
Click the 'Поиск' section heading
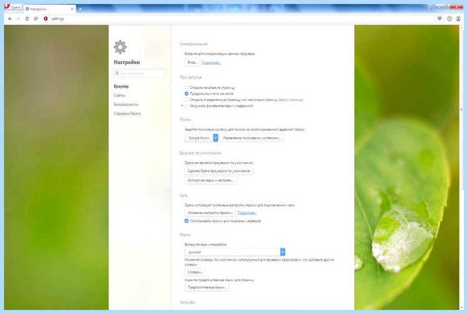click(x=185, y=119)
